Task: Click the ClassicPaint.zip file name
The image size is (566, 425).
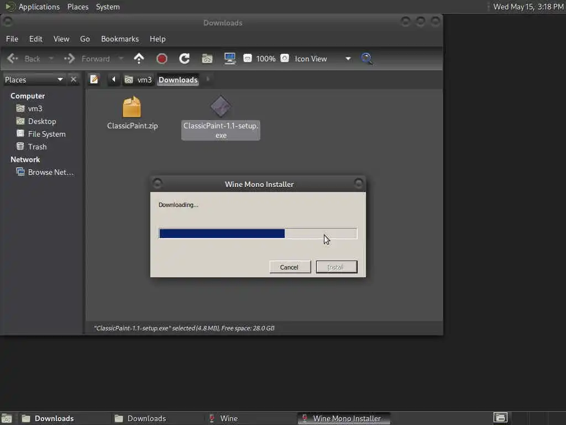Action: pos(133,126)
